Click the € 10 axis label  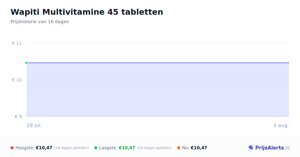coord(17,80)
